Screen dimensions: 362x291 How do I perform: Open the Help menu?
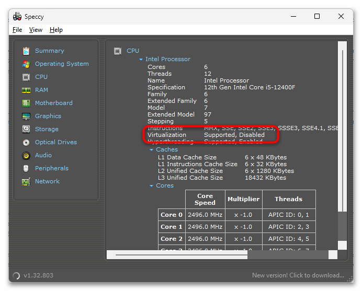[56, 30]
